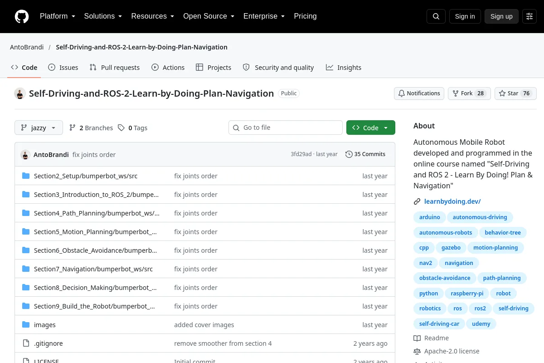This screenshot has width=544, height=363.
Task: Click the star icon in Star button
Action: point(502,93)
